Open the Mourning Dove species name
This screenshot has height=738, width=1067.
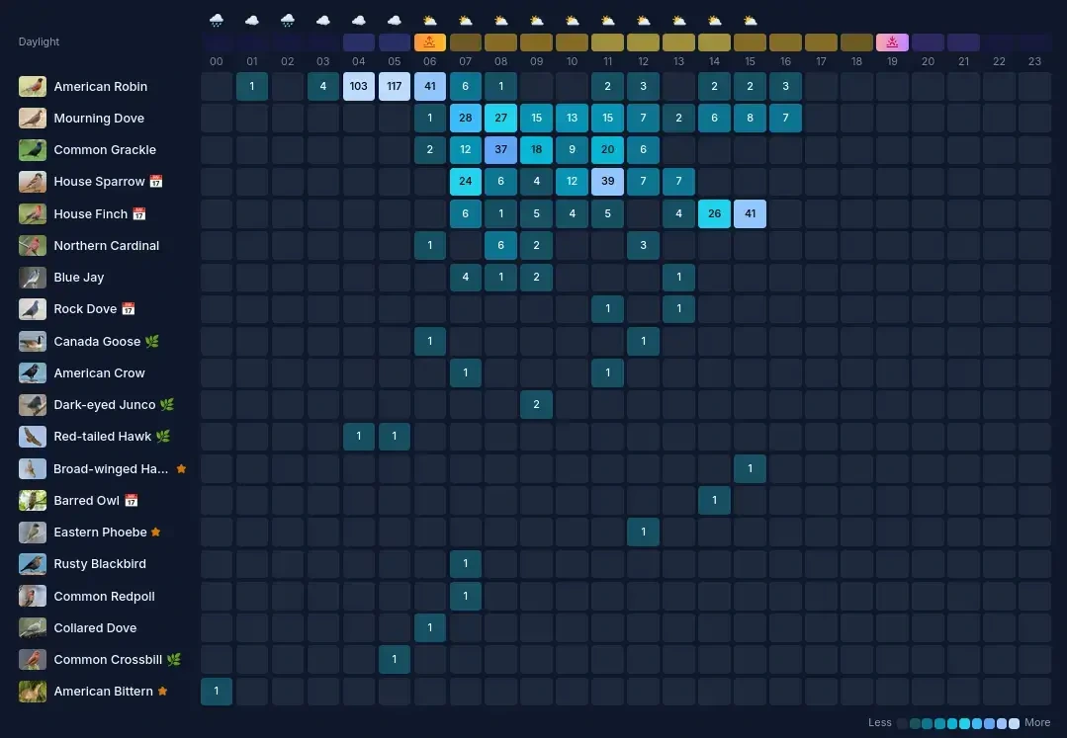point(99,119)
